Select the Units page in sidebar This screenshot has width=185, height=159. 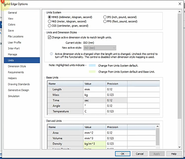pyautogui.click(x=22, y=60)
